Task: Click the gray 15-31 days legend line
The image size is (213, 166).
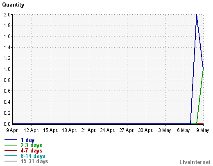Action: [x=11, y=161]
